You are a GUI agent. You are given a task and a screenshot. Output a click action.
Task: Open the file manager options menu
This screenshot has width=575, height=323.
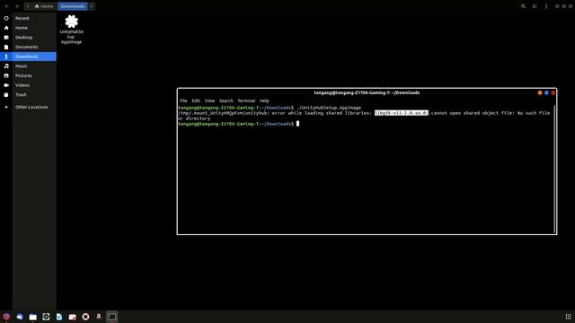(546, 6)
